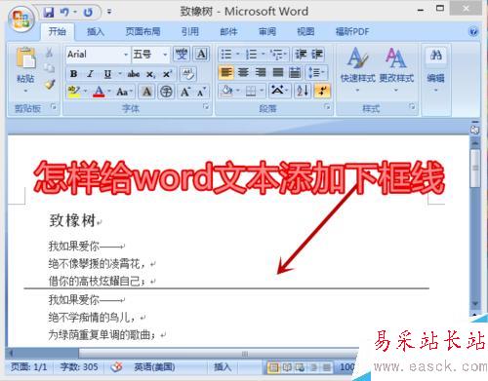Switch to the 开始 ribbon tab
The image size is (488, 381).
[58, 31]
